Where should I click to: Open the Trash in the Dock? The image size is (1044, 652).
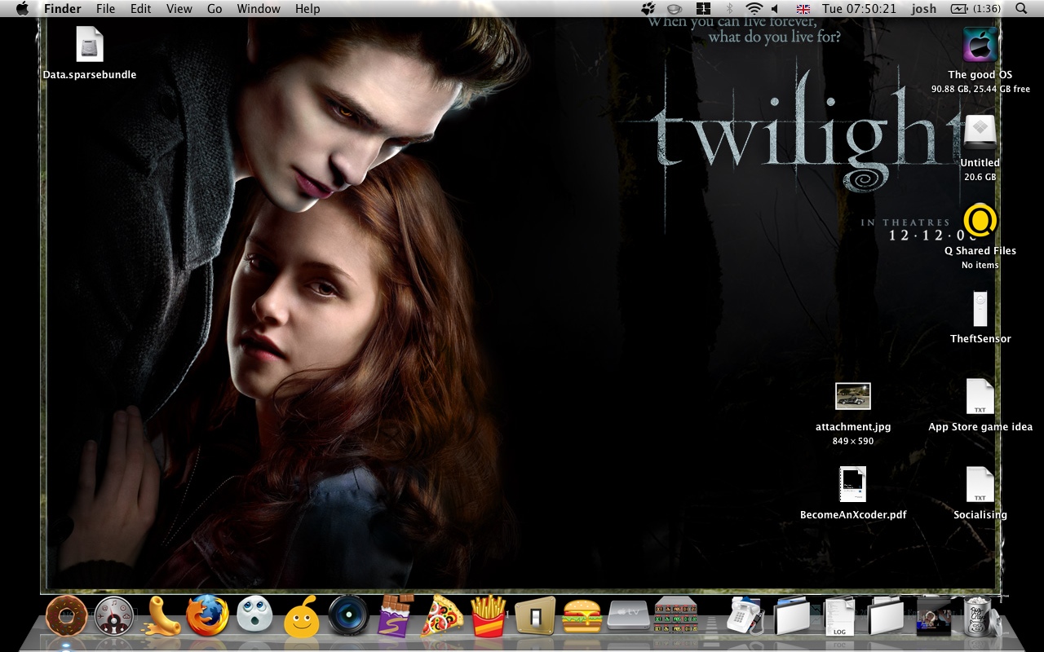click(976, 616)
